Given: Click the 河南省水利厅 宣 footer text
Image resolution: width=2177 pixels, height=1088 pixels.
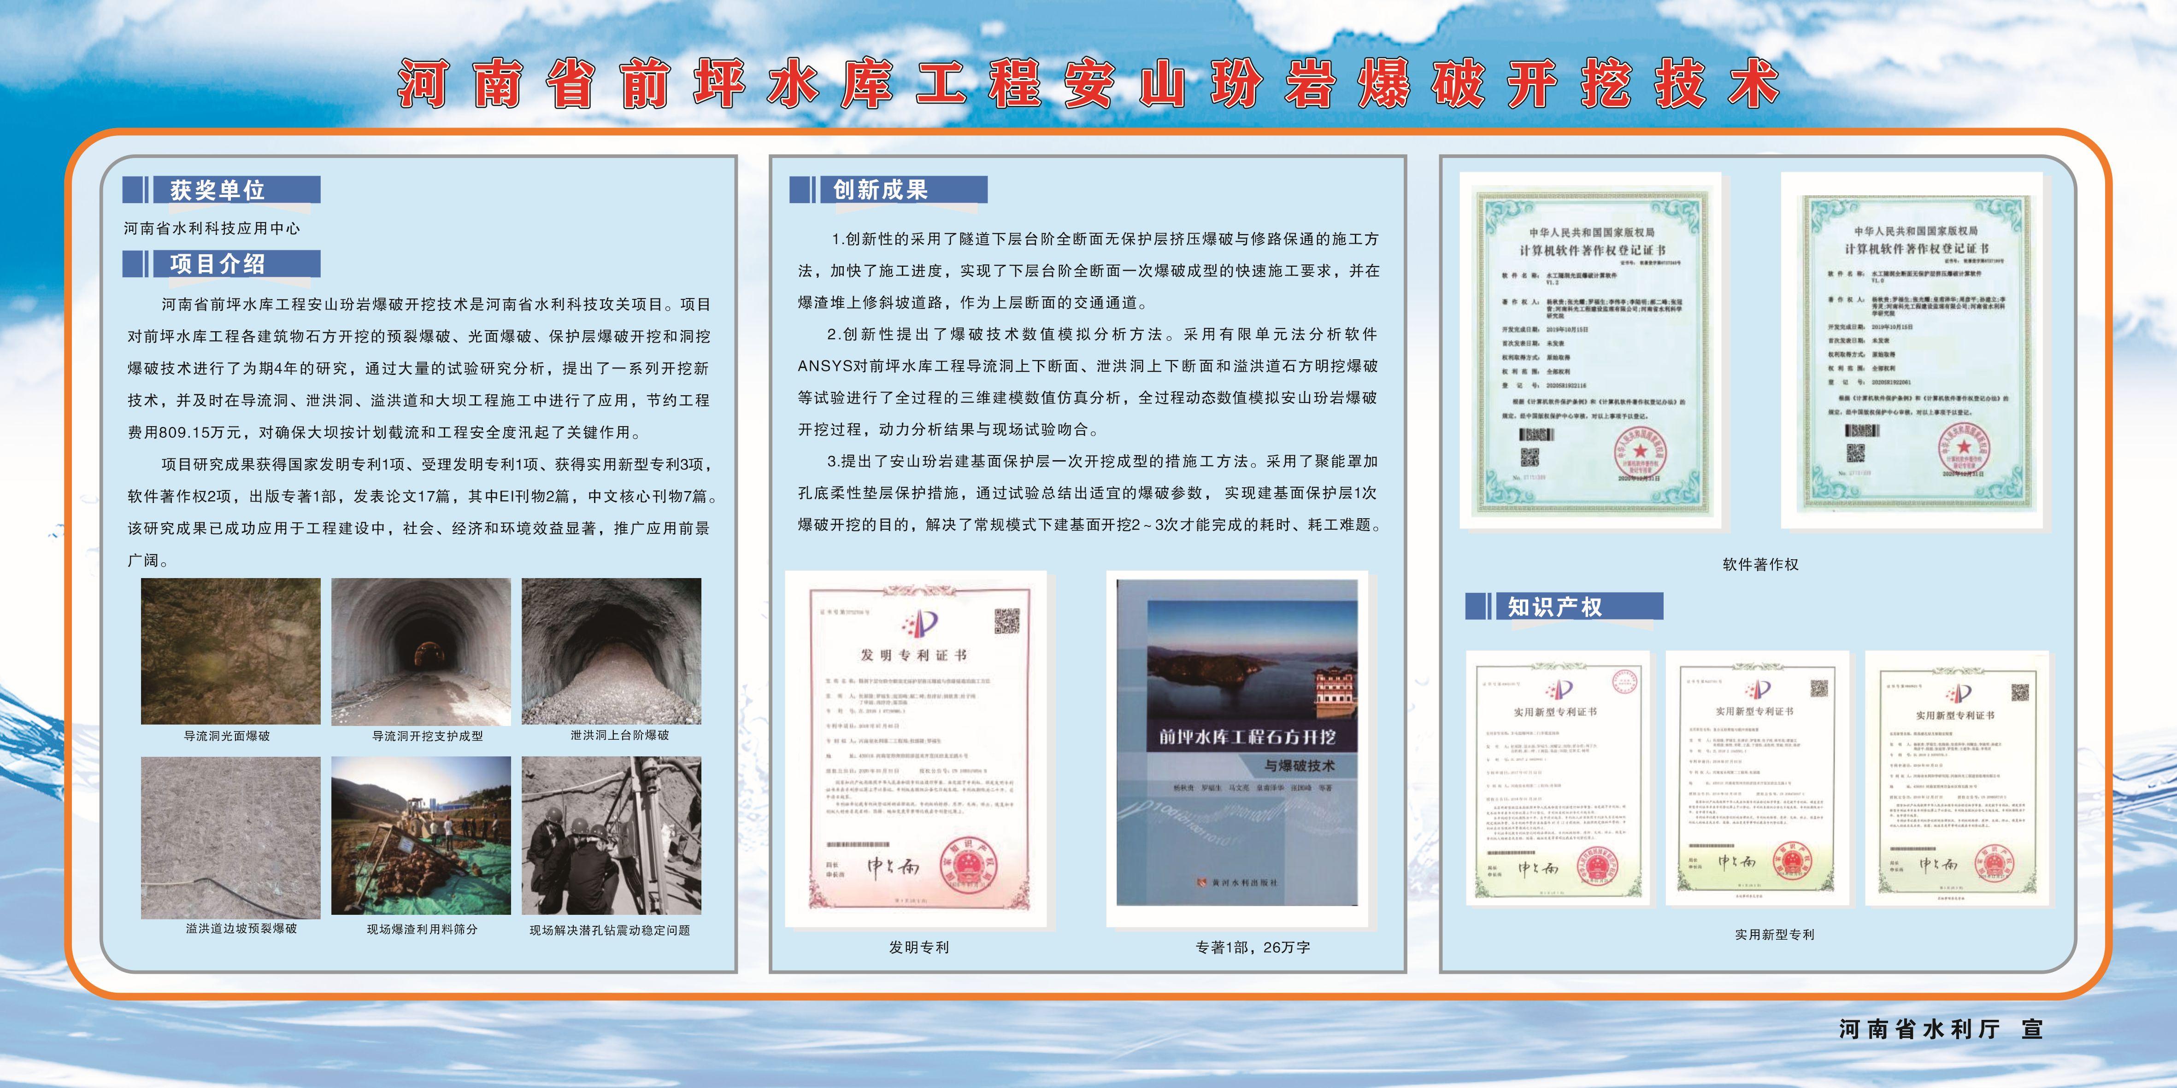Looking at the screenshot, I should point(1941,1029).
